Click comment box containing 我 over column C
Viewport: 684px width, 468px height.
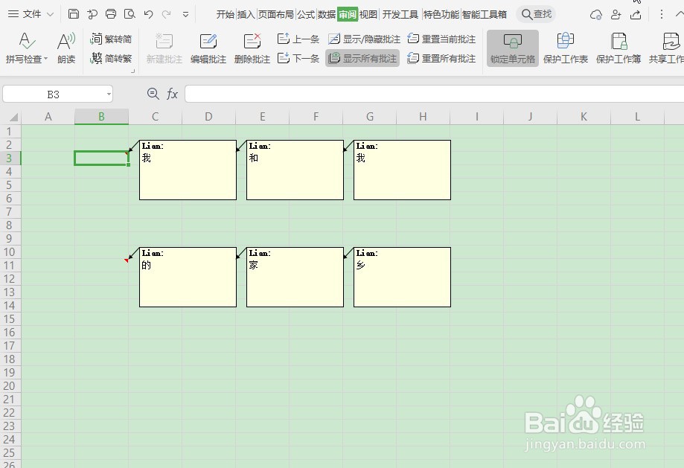pyautogui.click(x=188, y=170)
